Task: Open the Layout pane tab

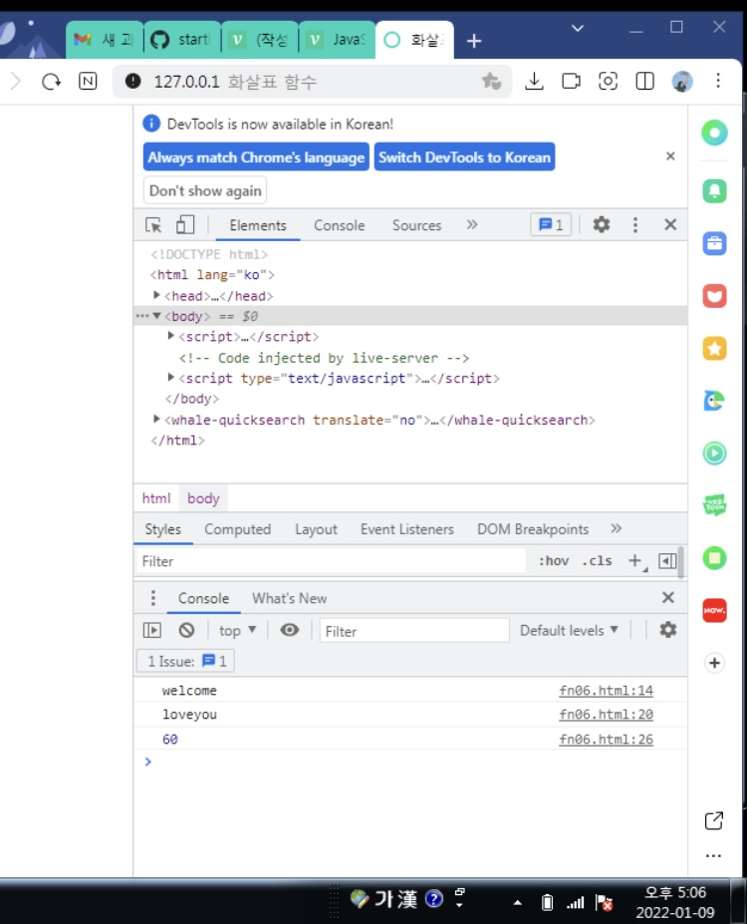Action: [316, 529]
